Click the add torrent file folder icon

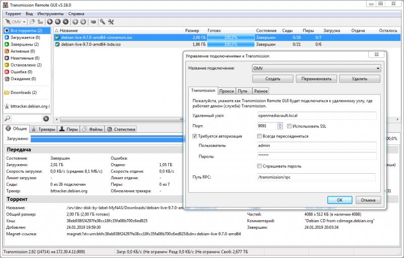click(32, 22)
